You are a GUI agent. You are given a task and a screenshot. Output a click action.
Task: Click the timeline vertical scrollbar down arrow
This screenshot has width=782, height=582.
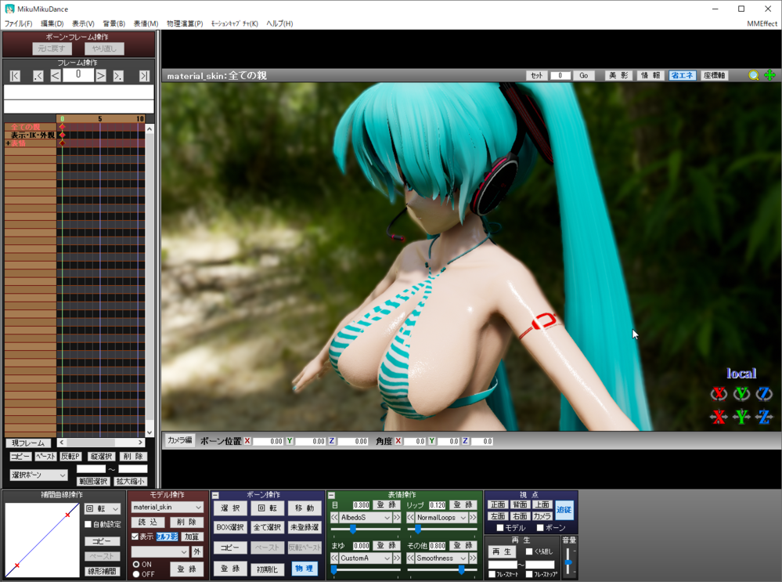pos(149,432)
